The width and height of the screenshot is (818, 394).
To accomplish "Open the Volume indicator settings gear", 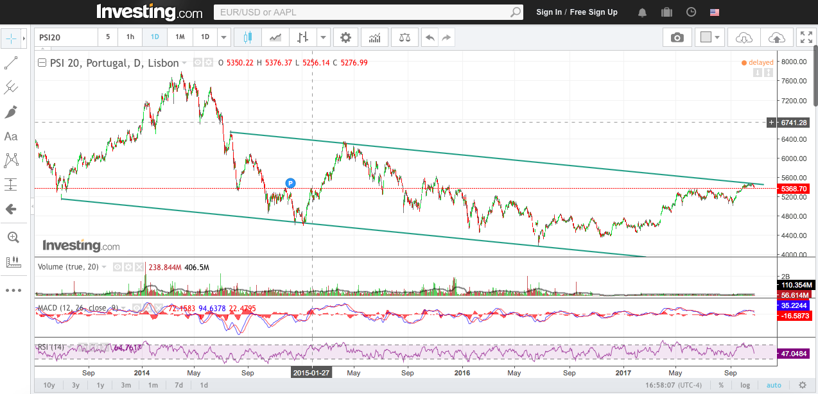I will 128,267.
